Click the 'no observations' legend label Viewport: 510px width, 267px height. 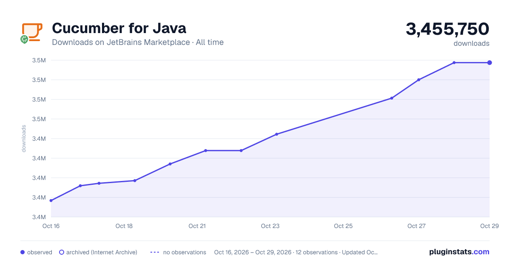point(184,252)
